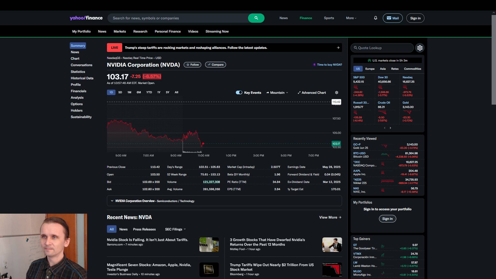Select the 1Y chart range
Image resolution: width=496 pixels, height=279 pixels.
(159, 92)
